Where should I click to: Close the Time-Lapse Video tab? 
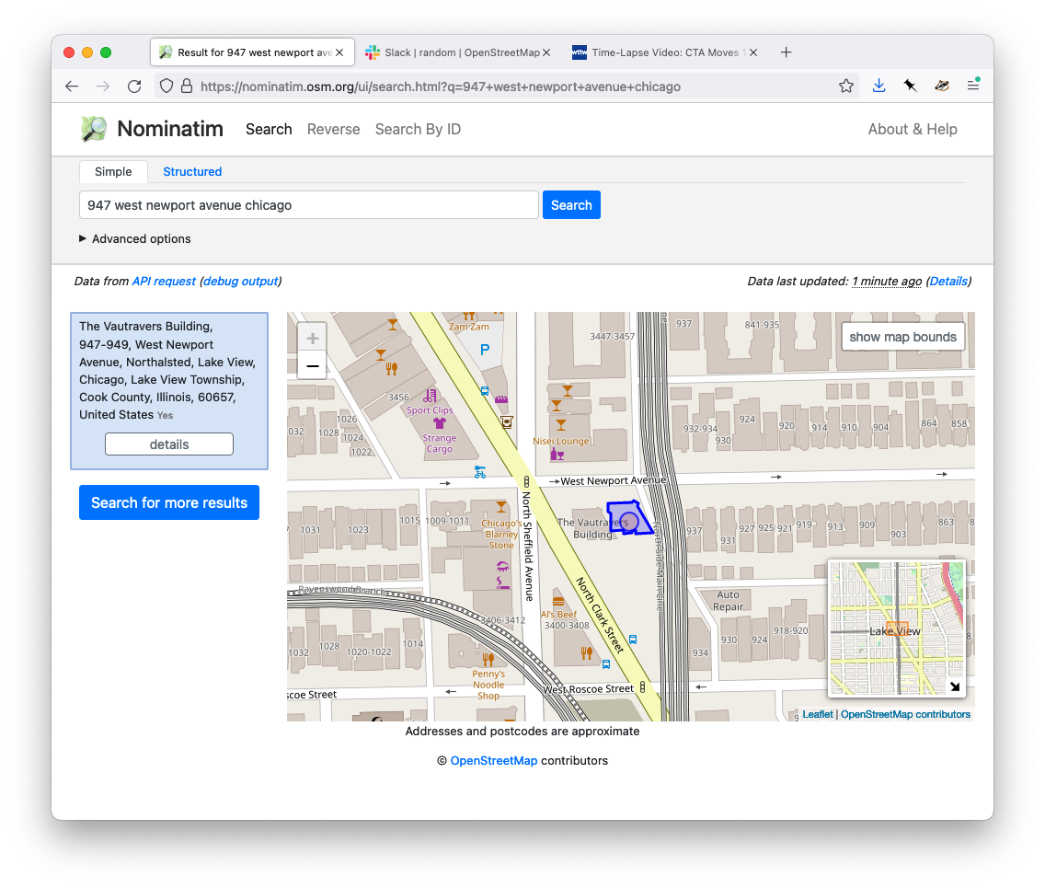point(753,52)
